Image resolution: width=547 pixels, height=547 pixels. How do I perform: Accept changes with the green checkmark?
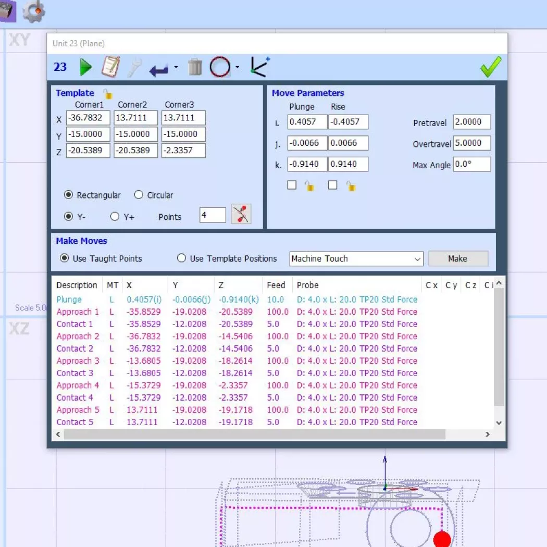(490, 67)
